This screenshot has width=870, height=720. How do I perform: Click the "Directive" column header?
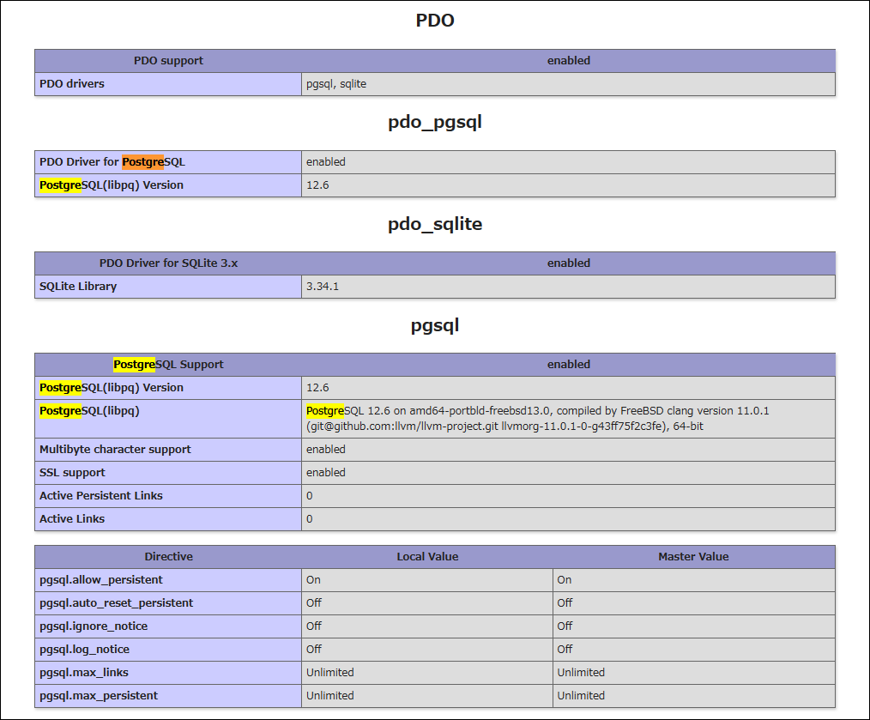click(168, 557)
